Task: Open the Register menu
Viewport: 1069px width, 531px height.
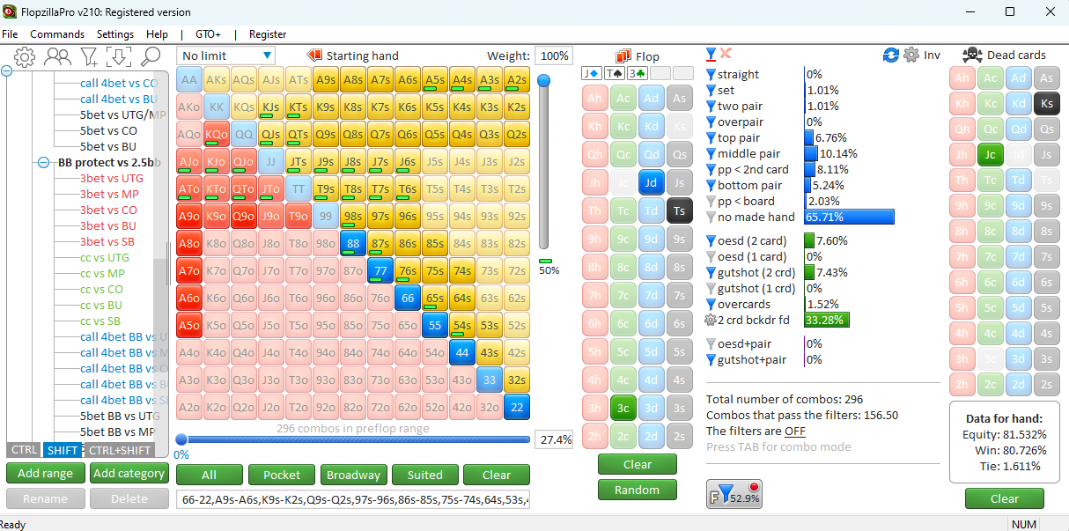Action: 268,34
